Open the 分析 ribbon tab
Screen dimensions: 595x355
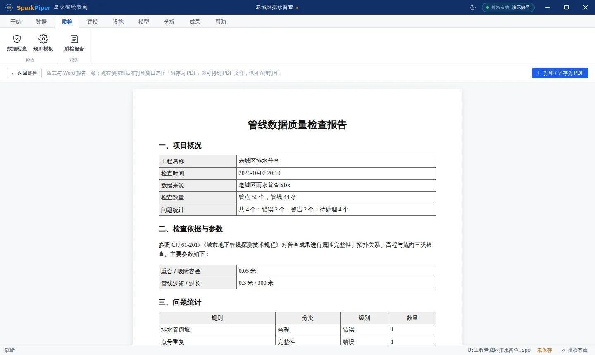point(169,22)
